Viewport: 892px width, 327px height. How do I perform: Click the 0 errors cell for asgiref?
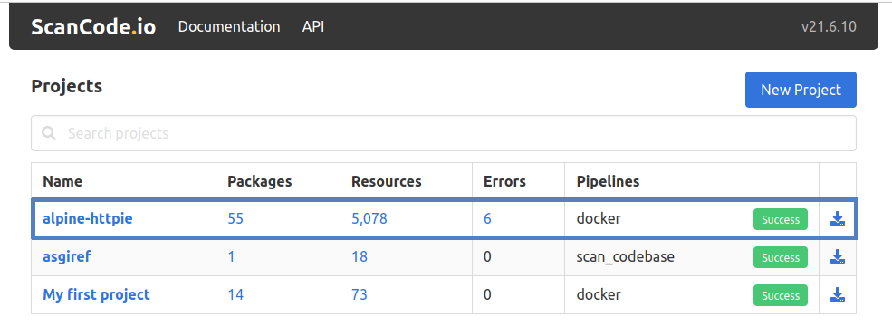pyautogui.click(x=487, y=257)
